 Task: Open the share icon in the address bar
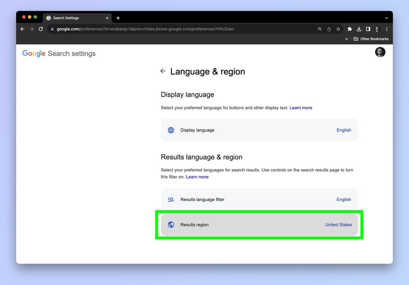tap(329, 29)
